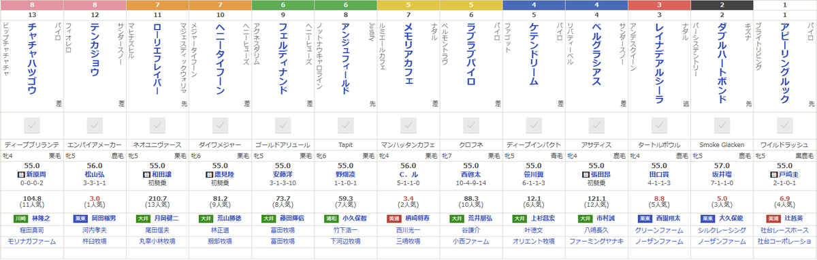Click the mark icon beside jockey 戸崎圭
Viewport: 817px width, 260px height.
click(773, 174)
